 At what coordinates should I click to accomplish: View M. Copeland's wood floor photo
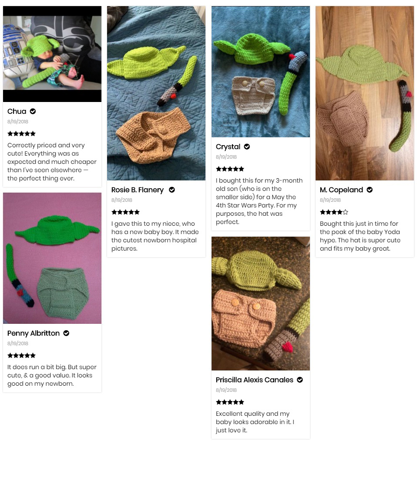(364, 93)
